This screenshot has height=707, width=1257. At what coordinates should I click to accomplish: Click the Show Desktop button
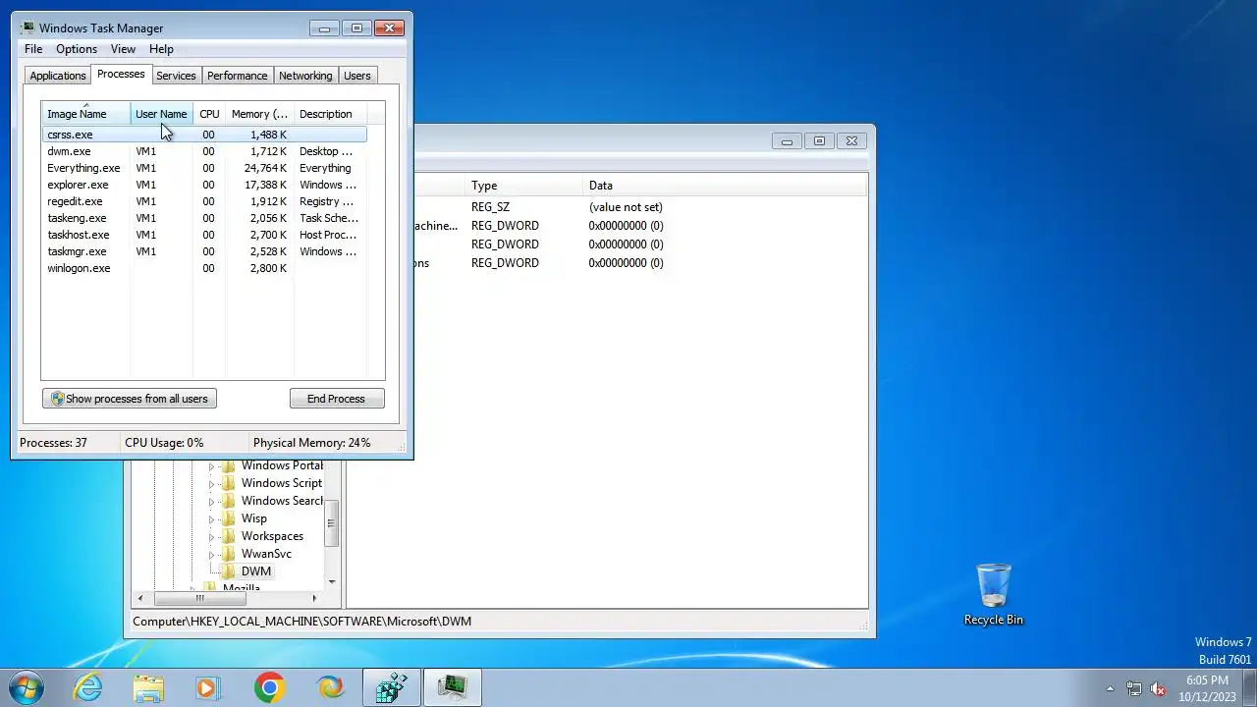click(x=1249, y=688)
